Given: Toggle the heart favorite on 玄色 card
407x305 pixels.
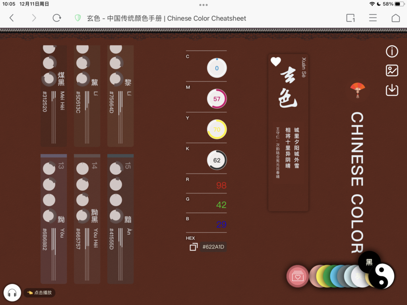Looking at the screenshot, I should click(275, 62).
